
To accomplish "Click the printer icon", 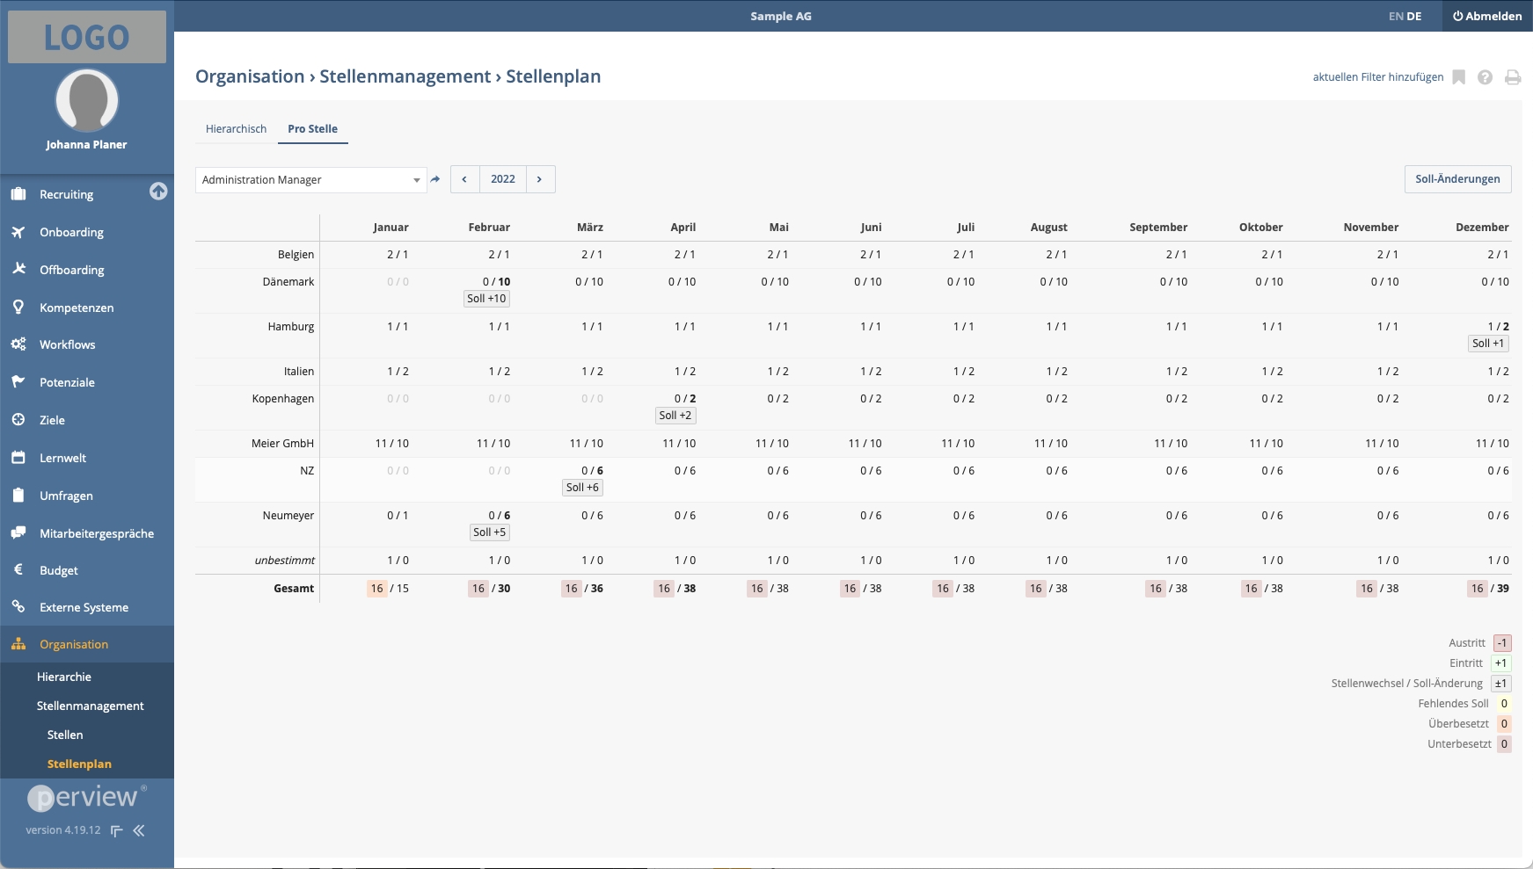I will (1513, 77).
